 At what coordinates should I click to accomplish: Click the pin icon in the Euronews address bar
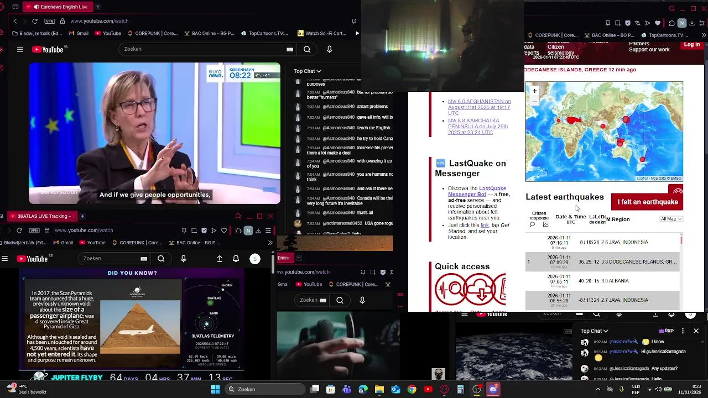click(x=353, y=21)
